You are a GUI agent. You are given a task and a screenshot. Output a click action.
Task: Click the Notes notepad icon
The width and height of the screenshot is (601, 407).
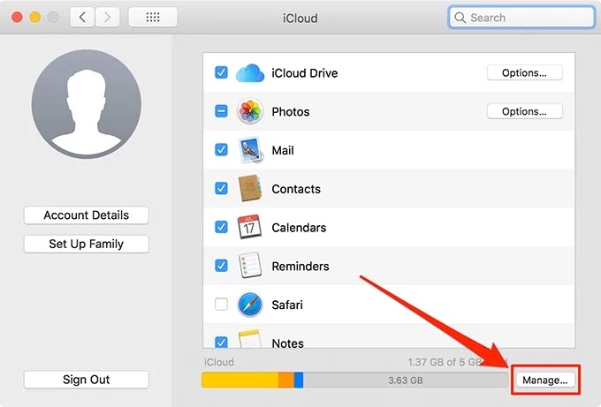click(x=250, y=339)
